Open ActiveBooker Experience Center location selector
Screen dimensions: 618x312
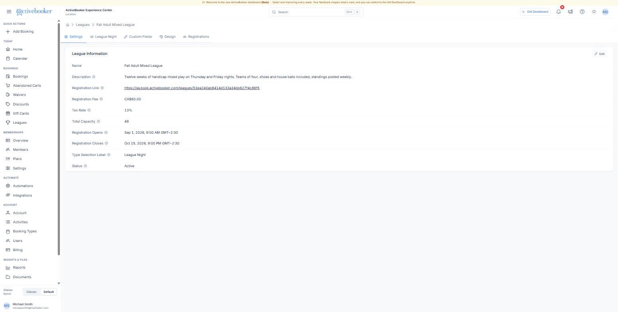(x=89, y=12)
